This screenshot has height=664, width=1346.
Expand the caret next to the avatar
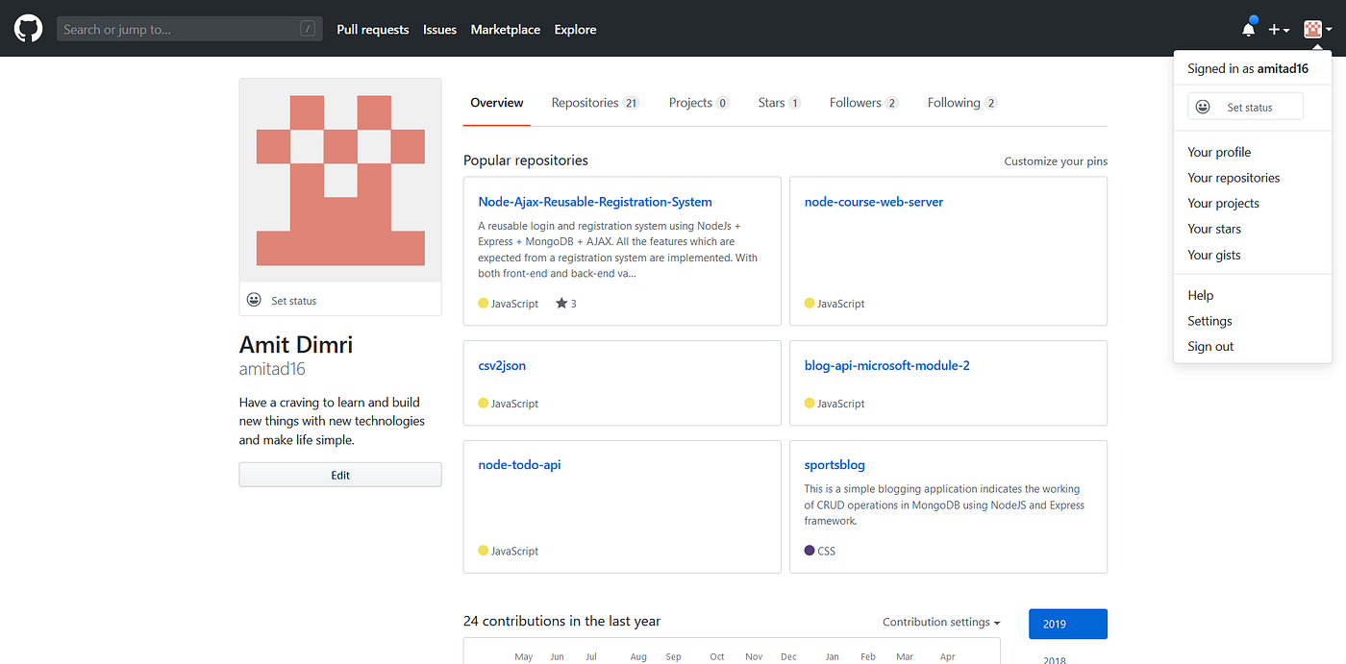click(x=1330, y=29)
